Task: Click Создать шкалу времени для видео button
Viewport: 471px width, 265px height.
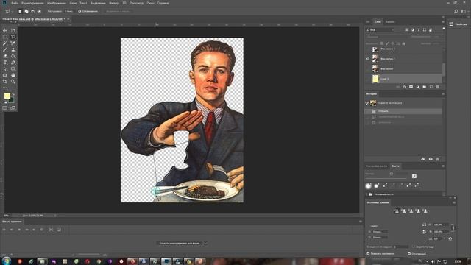Action: click(180, 244)
